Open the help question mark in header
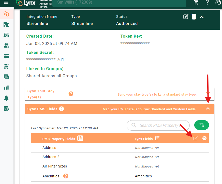The width and height of the screenshot is (222, 184). pyautogui.click(x=207, y=2)
